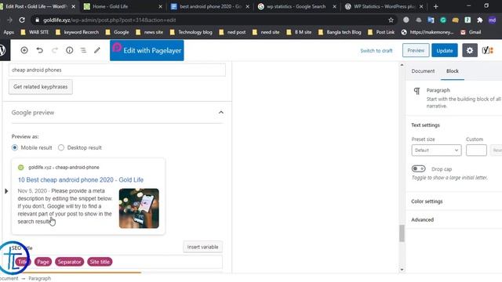502x282 pixels.
Task: Open content structure info icon
Action: click(x=70, y=50)
